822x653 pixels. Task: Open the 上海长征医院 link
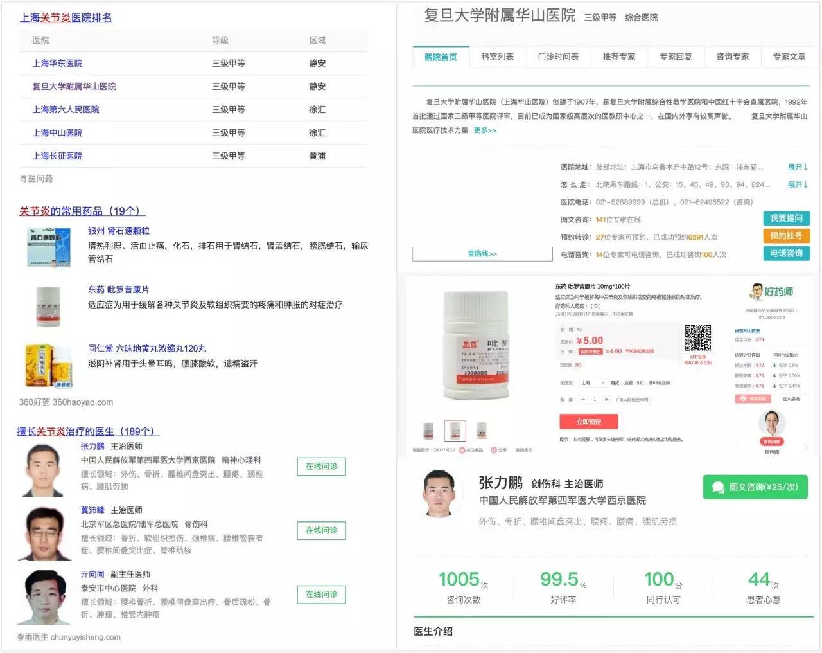[x=58, y=156]
